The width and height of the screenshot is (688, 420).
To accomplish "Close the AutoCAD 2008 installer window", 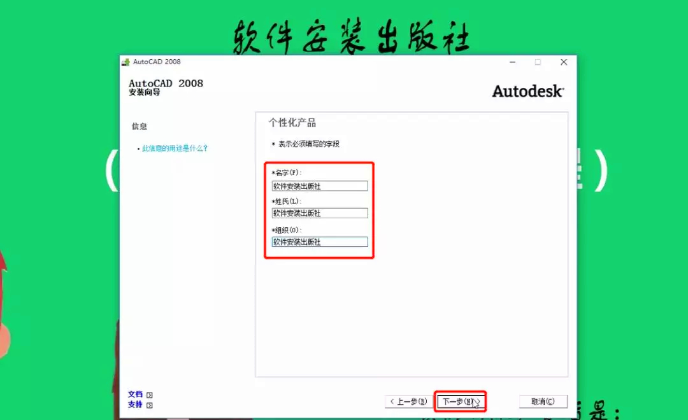I will [x=564, y=62].
